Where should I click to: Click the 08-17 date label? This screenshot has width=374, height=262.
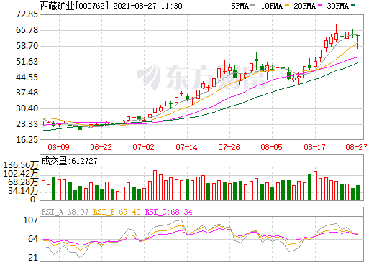pos(314,147)
